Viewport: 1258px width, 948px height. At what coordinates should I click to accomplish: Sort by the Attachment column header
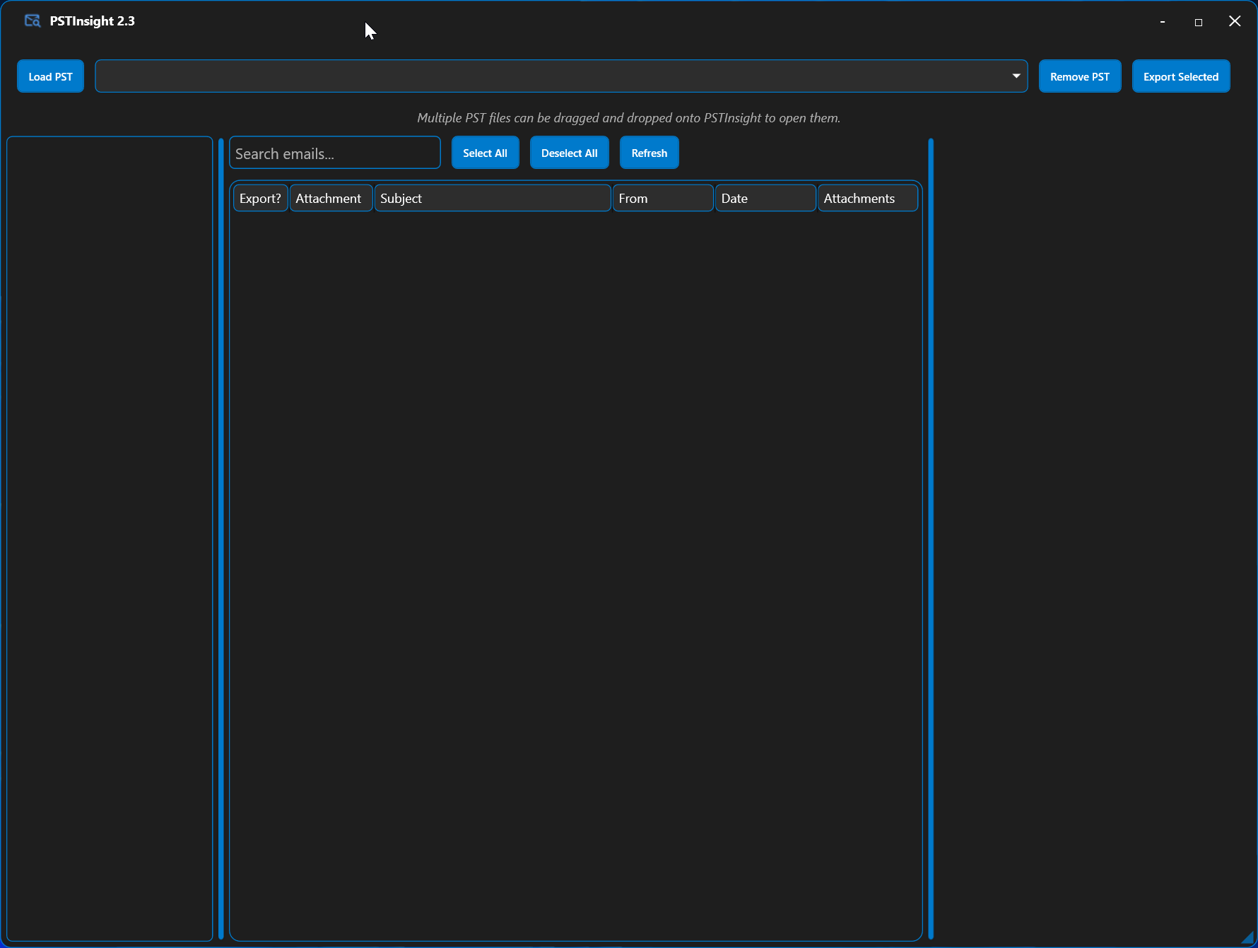click(x=331, y=198)
